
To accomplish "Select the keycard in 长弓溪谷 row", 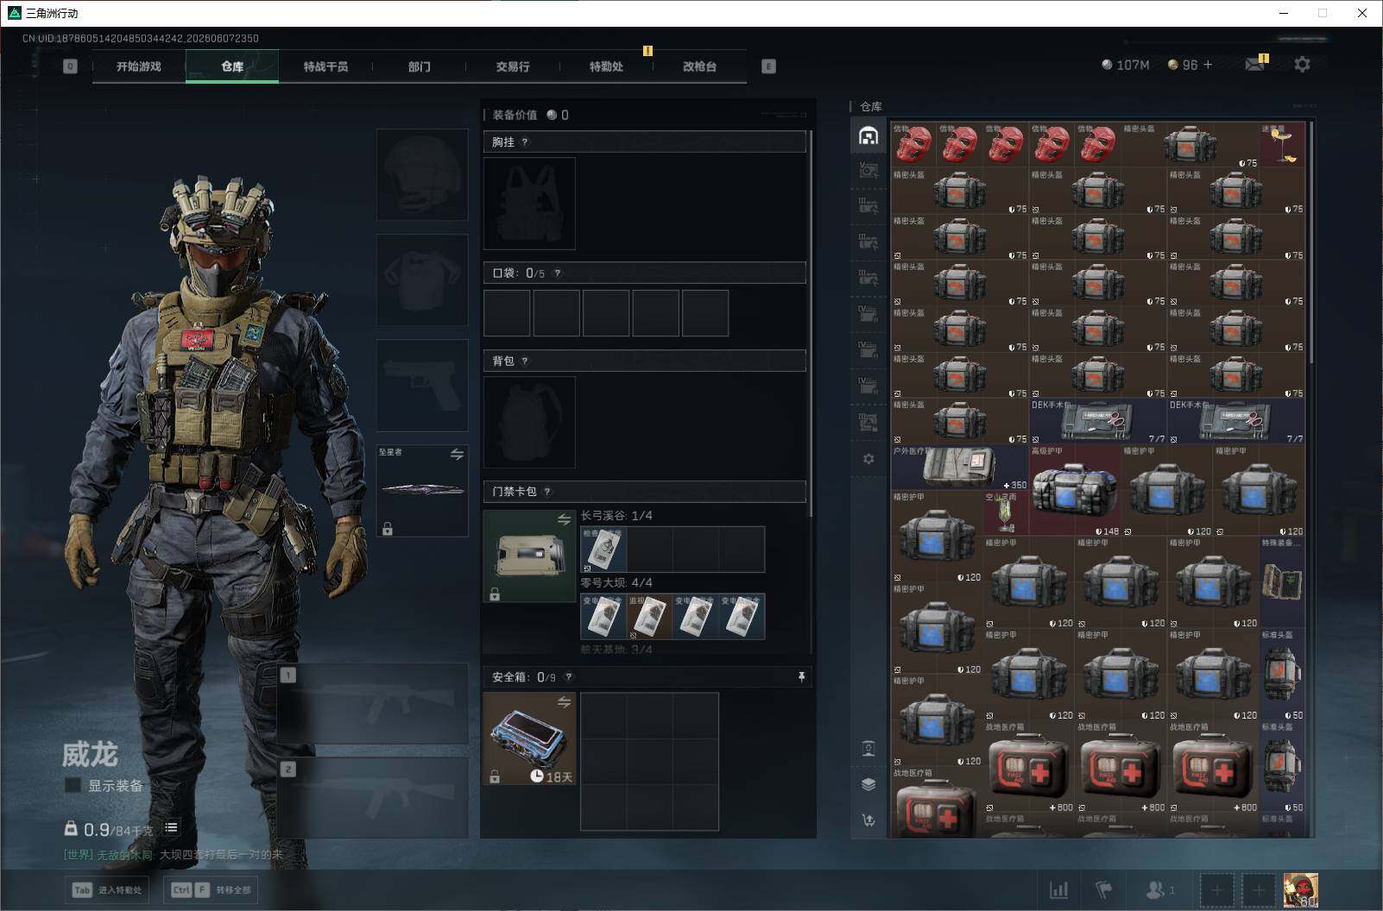I will coord(603,550).
